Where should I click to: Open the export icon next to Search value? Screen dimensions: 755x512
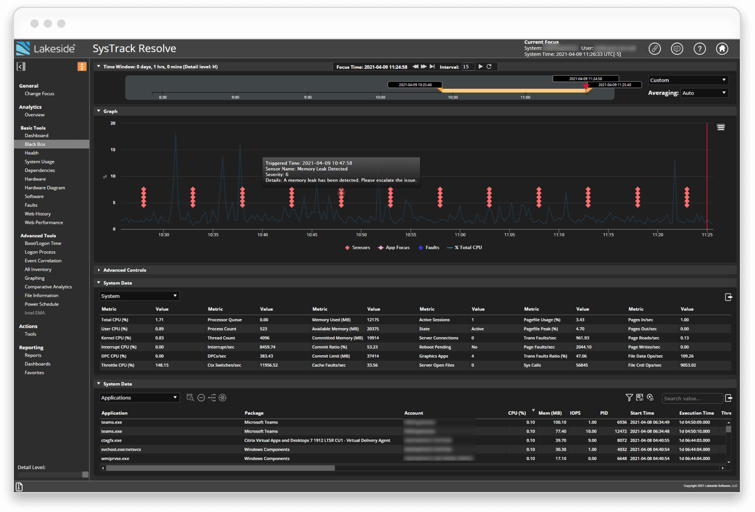[728, 398]
